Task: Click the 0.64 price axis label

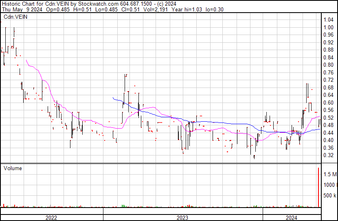Action: coord(329,95)
